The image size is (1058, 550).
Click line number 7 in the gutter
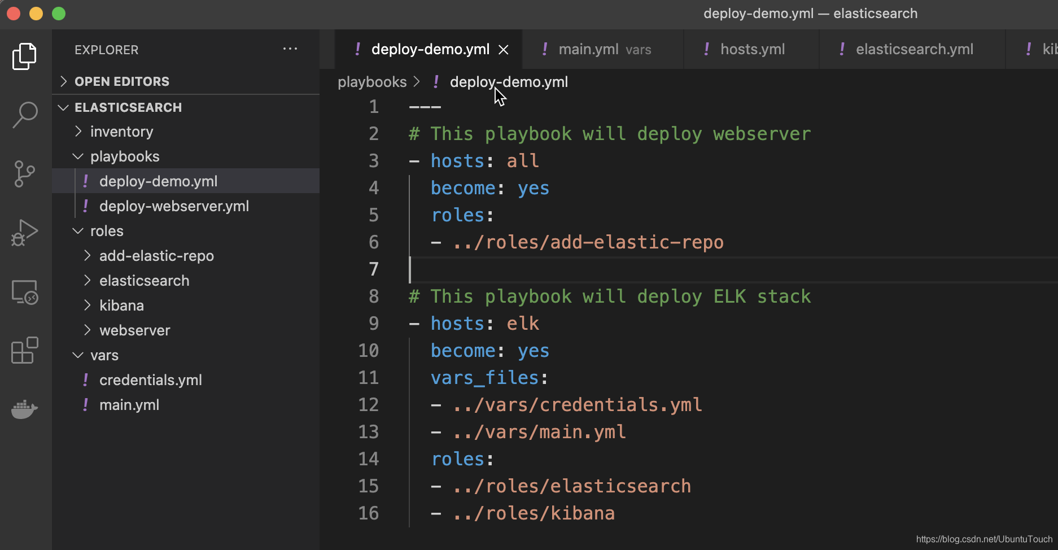click(374, 269)
